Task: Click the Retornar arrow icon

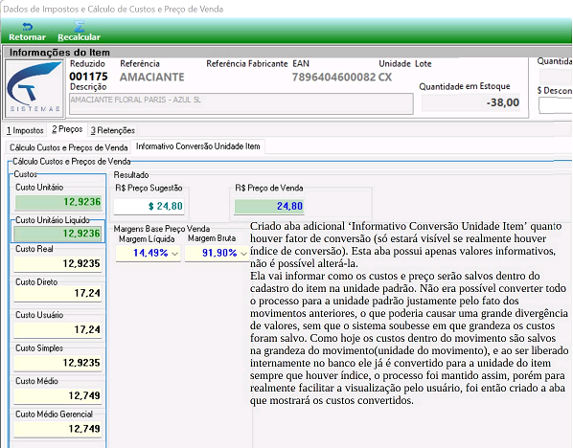Action: [28, 26]
